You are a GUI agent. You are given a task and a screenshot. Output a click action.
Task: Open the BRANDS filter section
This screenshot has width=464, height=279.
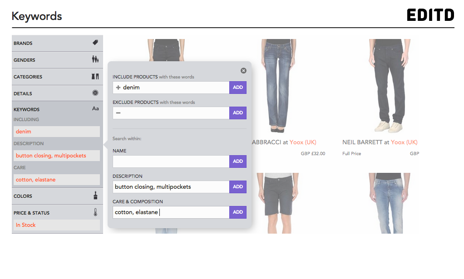(x=57, y=43)
